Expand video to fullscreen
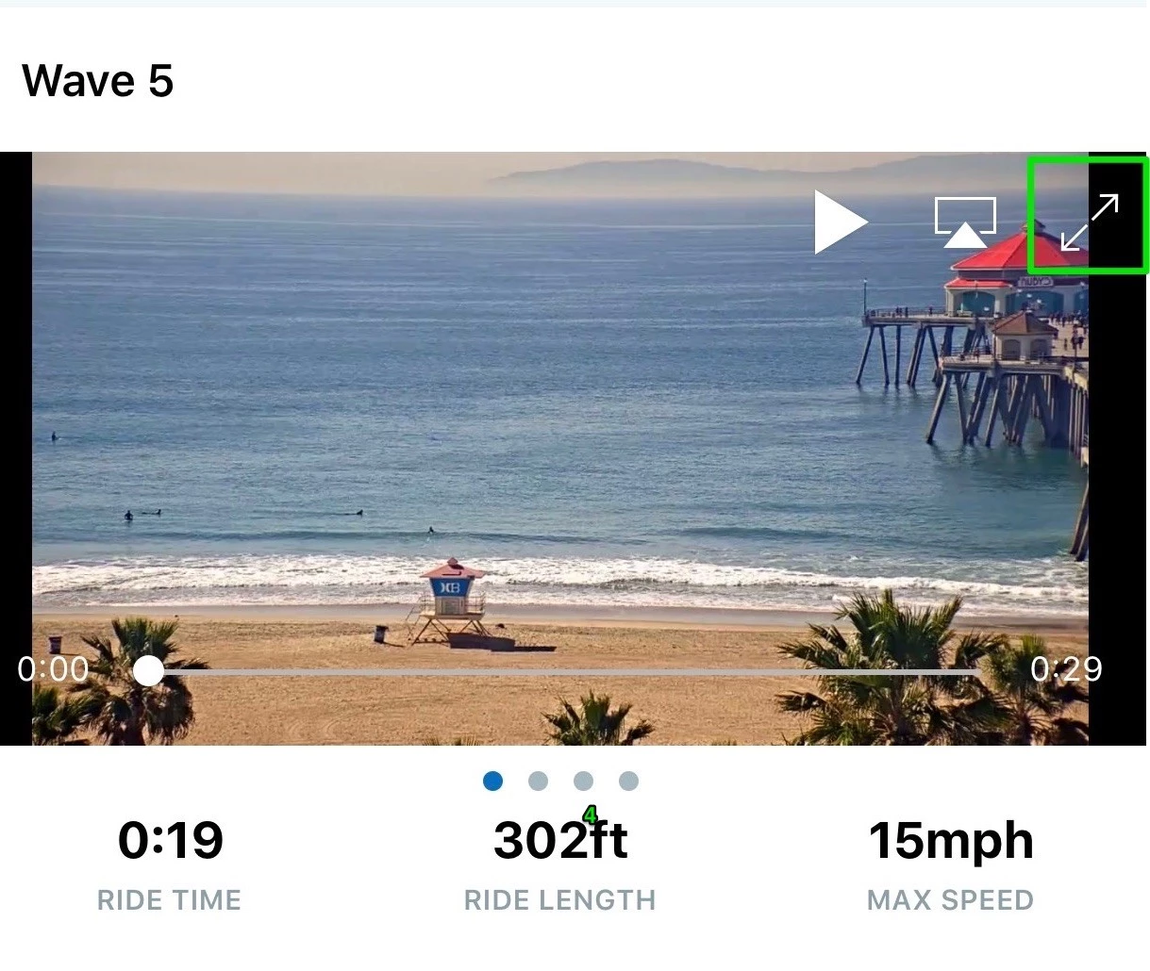The image size is (1150, 971). coord(1089,222)
